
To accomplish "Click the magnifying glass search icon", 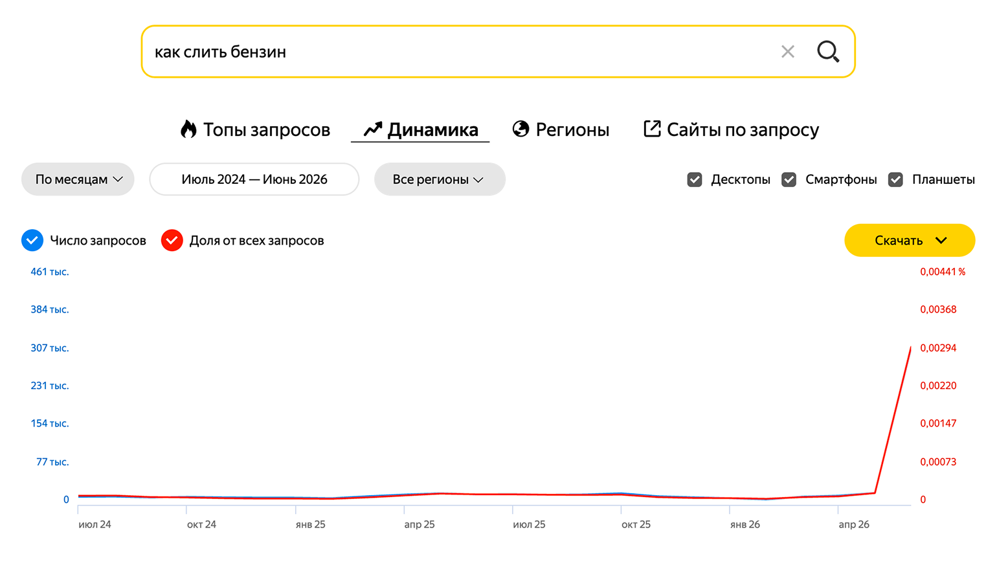I will click(x=828, y=52).
